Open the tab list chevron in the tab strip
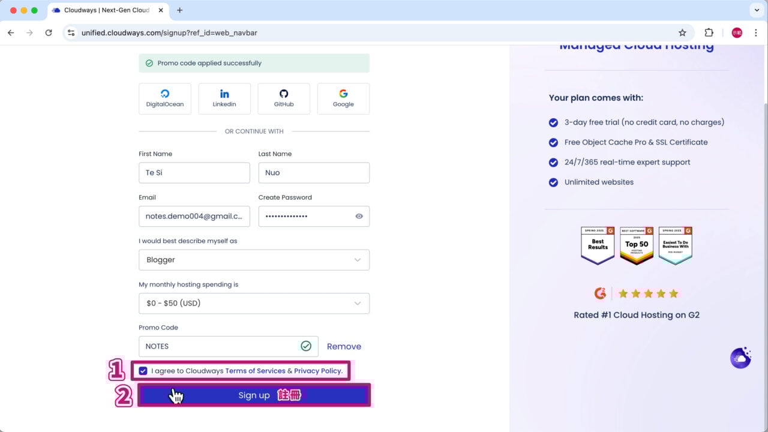768x432 pixels. pos(756,10)
